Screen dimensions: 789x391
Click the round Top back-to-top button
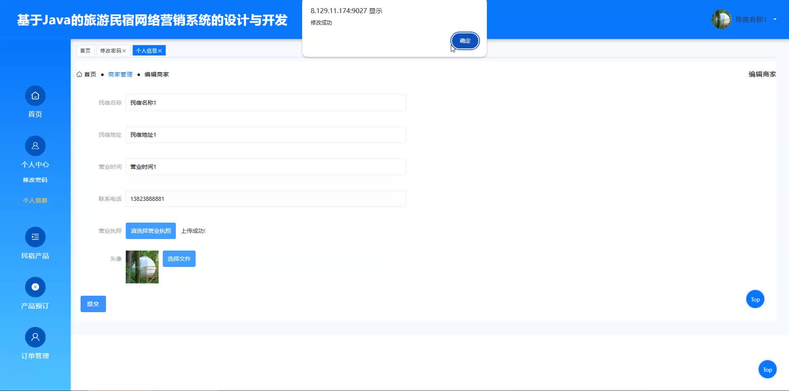755,299
